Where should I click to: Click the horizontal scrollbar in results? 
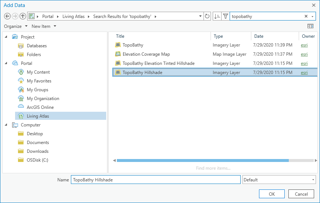point(202,160)
